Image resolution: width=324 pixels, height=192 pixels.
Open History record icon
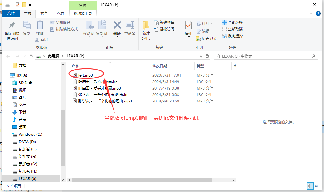198,39
